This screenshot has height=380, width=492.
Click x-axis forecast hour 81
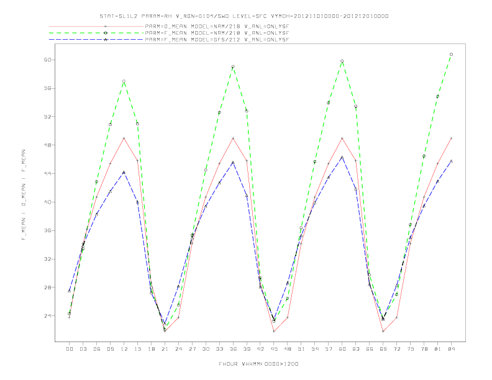[438, 349]
